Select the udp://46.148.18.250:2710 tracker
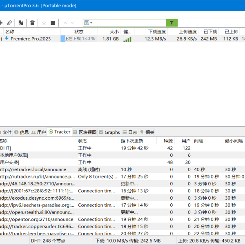 [122, 184]
